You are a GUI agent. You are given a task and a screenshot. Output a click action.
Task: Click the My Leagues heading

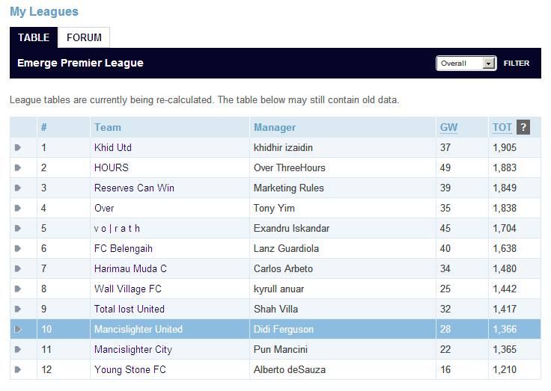(44, 12)
